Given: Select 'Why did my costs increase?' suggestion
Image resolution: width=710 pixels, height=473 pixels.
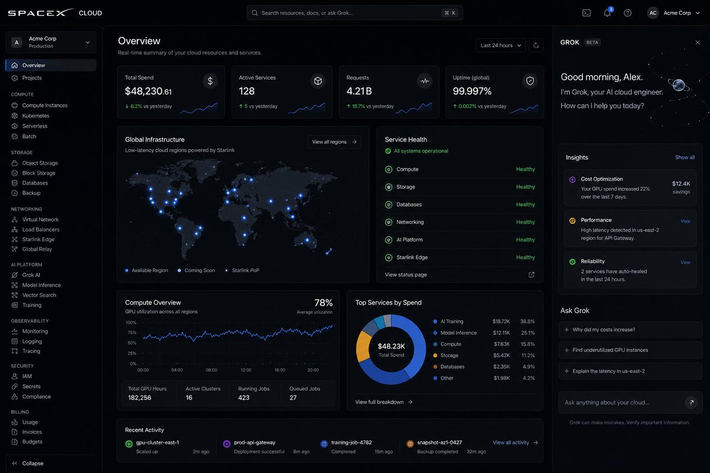Looking at the screenshot, I should point(631,330).
